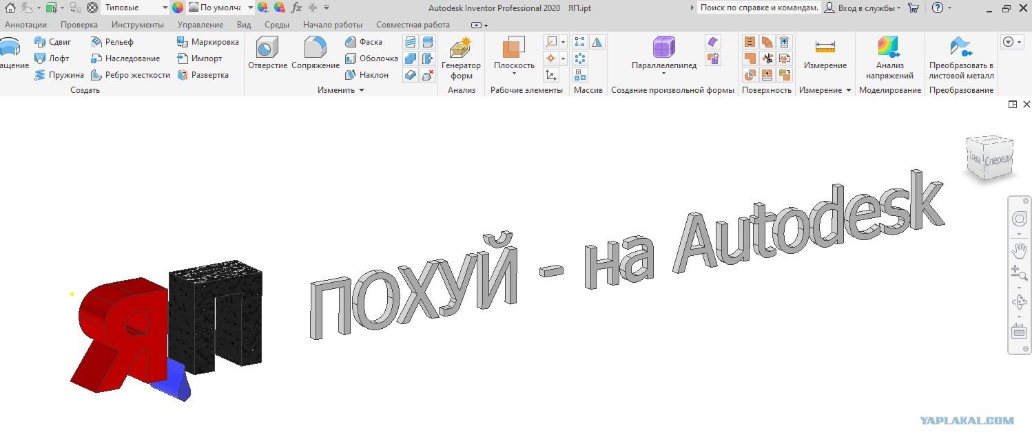Click the mirror icon in Массив panel
Viewport: 1032px width, 441px height.
[597, 42]
